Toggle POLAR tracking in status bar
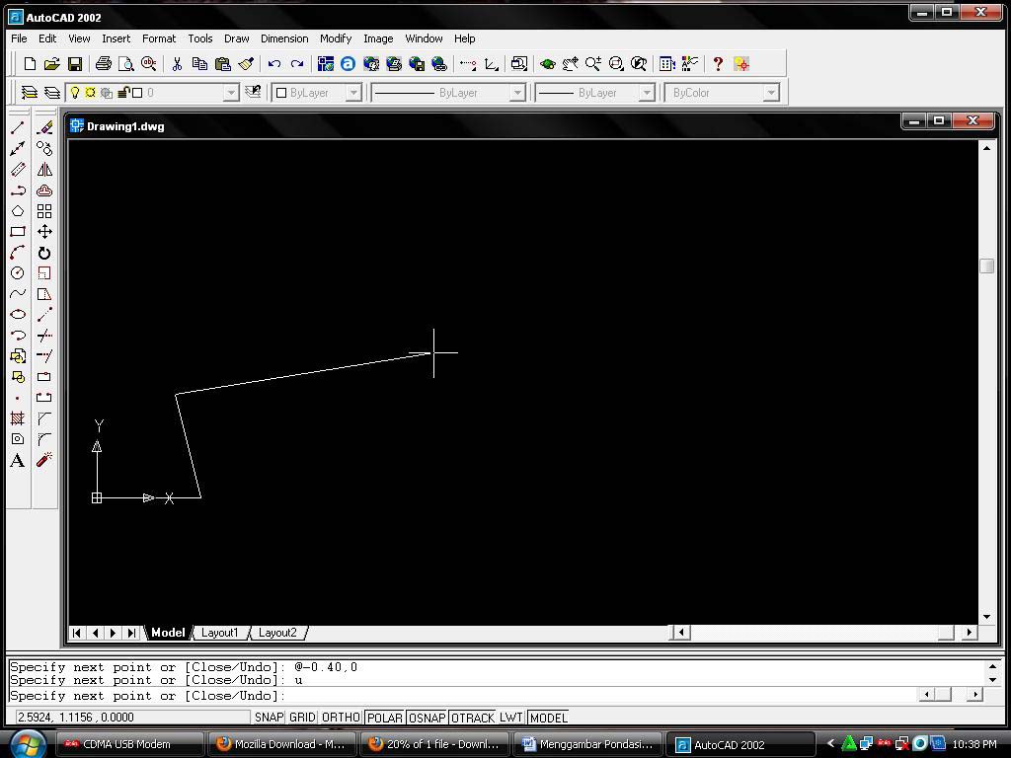 385,718
